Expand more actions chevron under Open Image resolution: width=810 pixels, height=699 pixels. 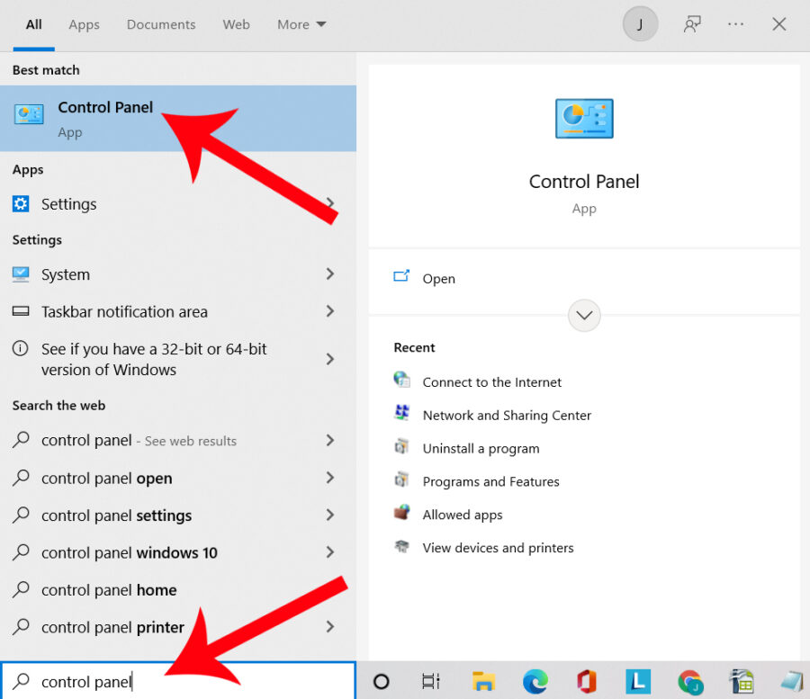click(x=584, y=315)
